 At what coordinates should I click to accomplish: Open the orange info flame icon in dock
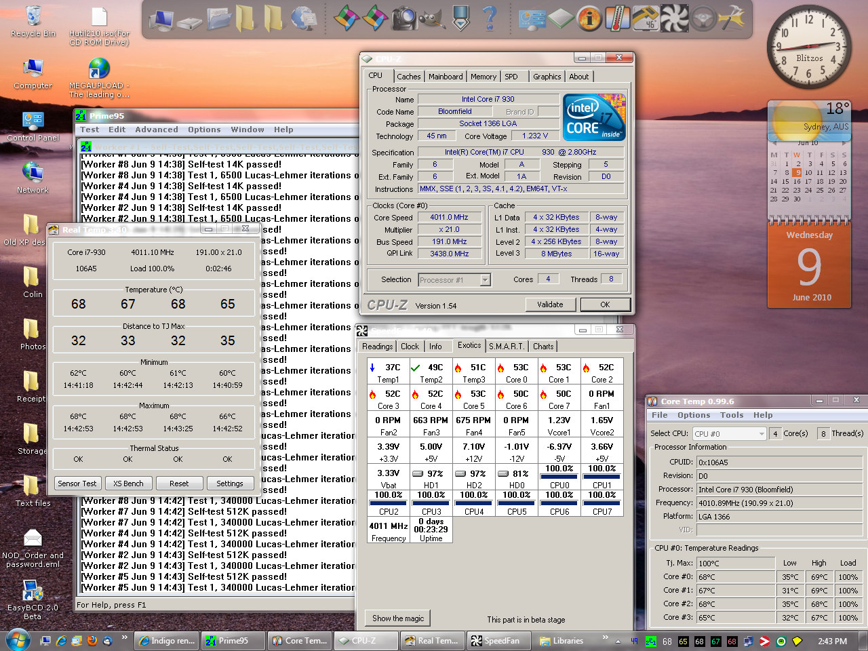click(x=589, y=18)
